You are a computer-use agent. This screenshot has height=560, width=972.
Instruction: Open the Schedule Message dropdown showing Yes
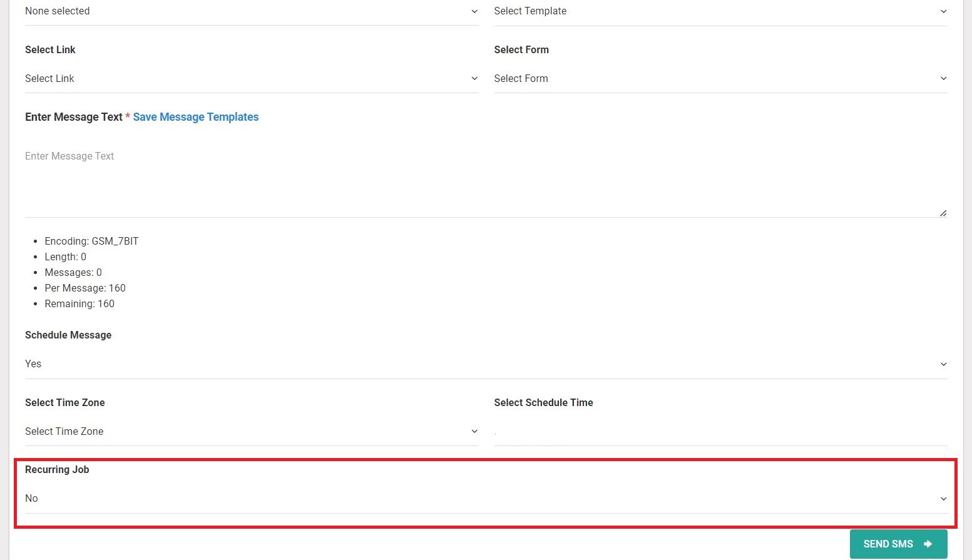(x=486, y=364)
